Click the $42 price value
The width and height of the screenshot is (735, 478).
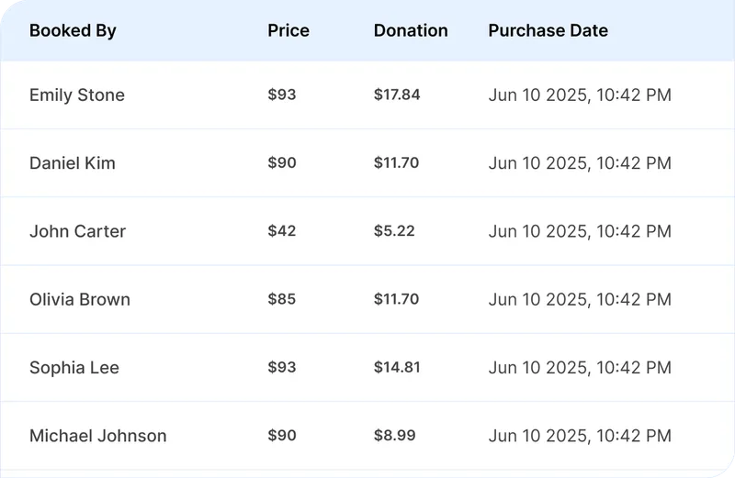point(282,231)
